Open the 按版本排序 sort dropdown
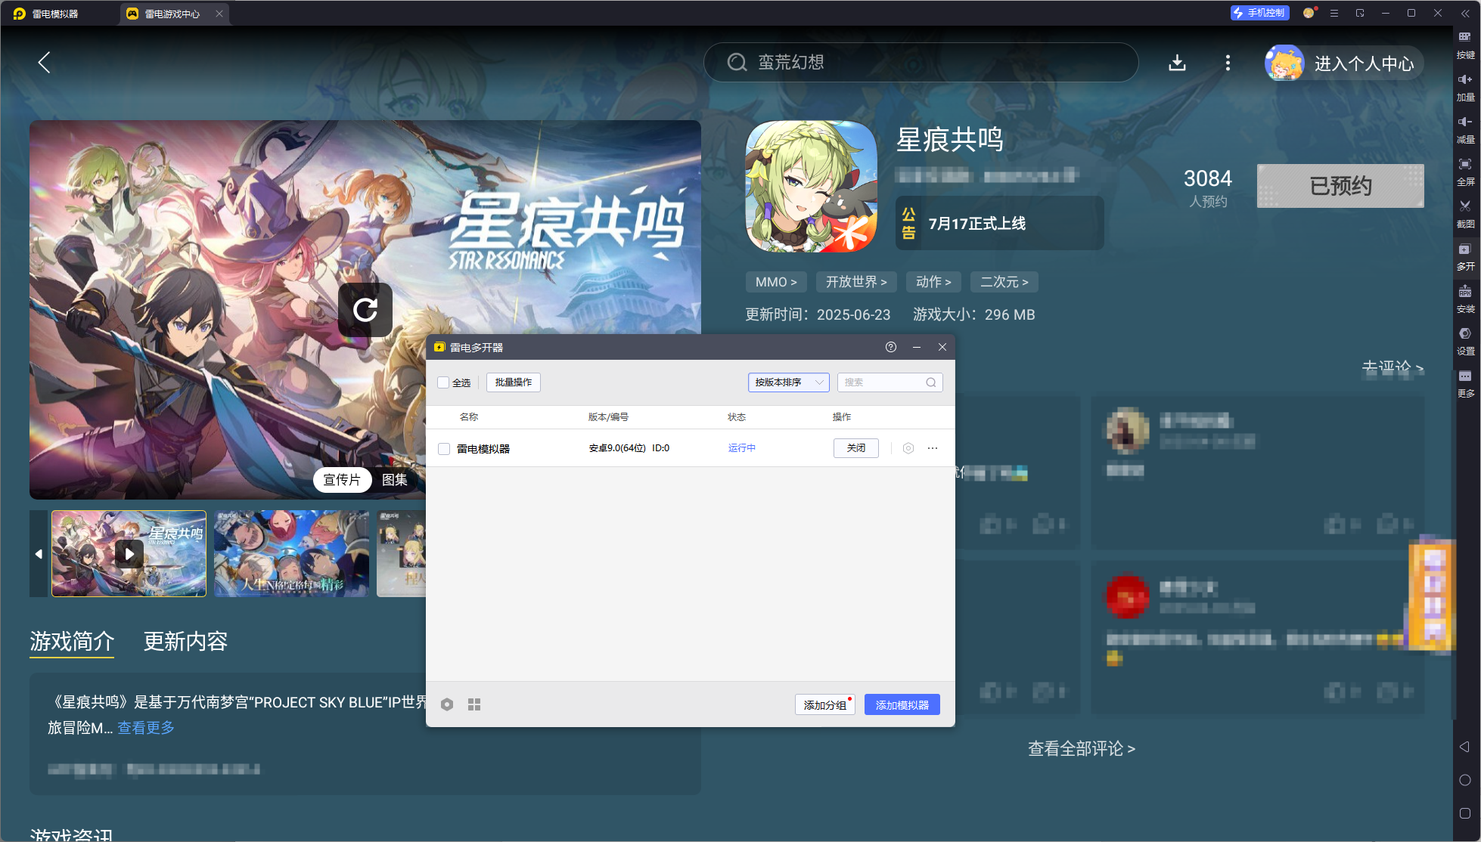The width and height of the screenshot is (1481, 842). (x=789, y=382)
